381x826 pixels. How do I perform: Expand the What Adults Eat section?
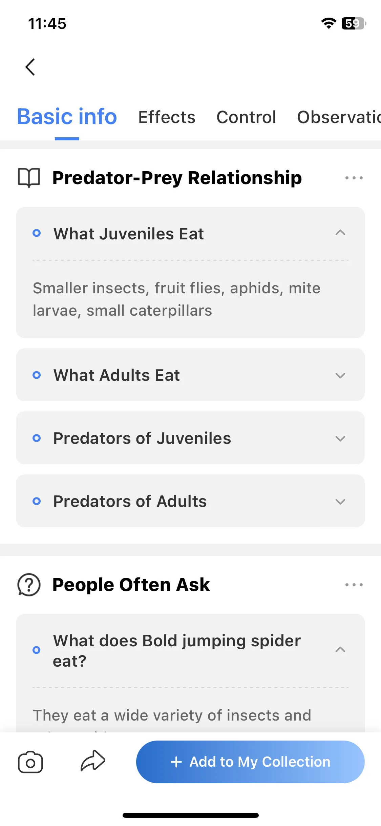190,375
